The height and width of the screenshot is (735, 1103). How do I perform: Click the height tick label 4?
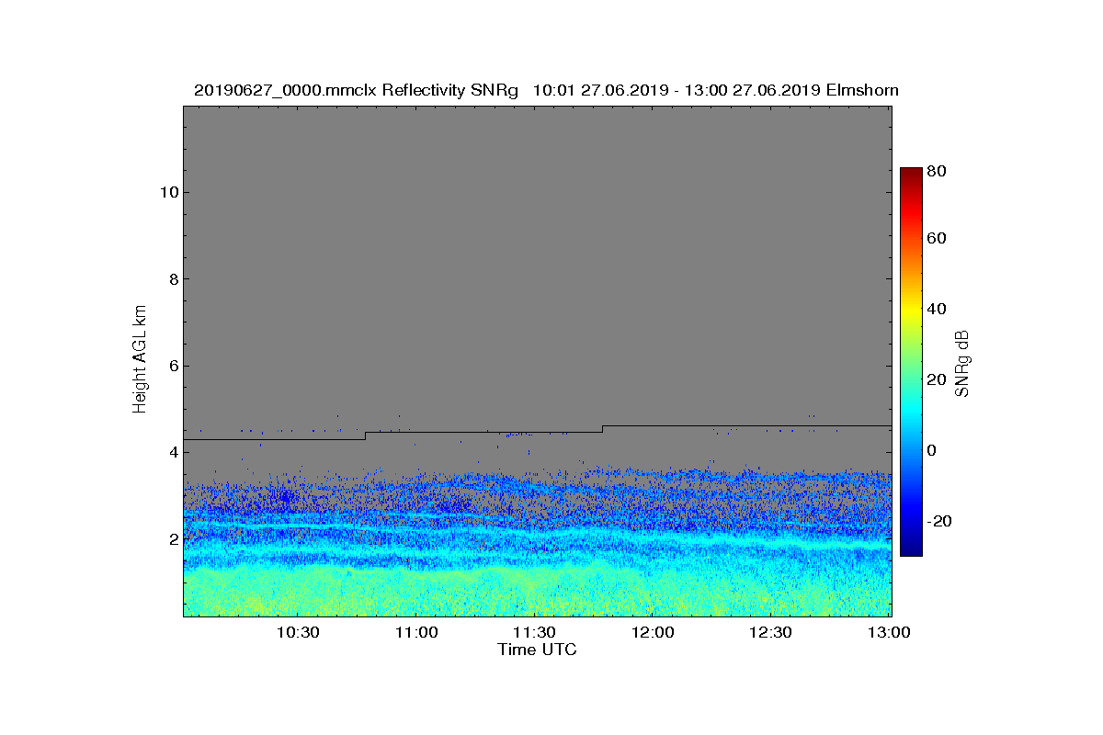(x=172, y=452)
